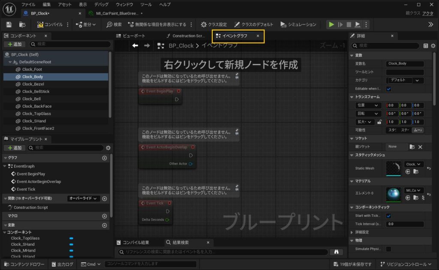Viewport: 439px width, 270px height.
Task: Toggle the Editable when Inherited checkbox
Action: pyautogui.click(x=388, y=89)
